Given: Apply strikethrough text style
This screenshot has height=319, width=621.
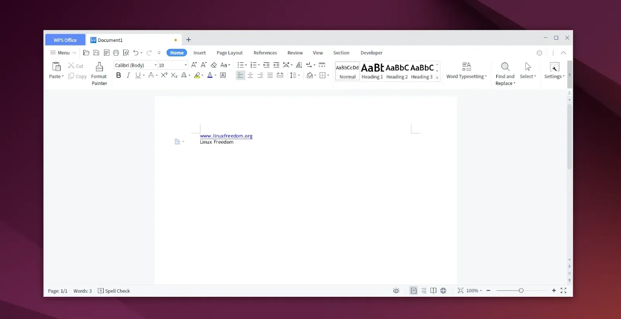Looking at the screenshot, I should (151, 75).
